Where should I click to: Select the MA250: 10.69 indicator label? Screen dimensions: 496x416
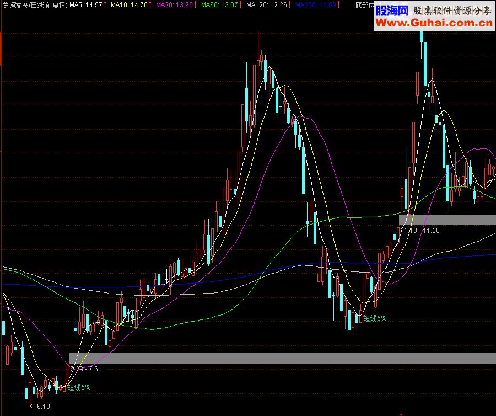point(316,5)
